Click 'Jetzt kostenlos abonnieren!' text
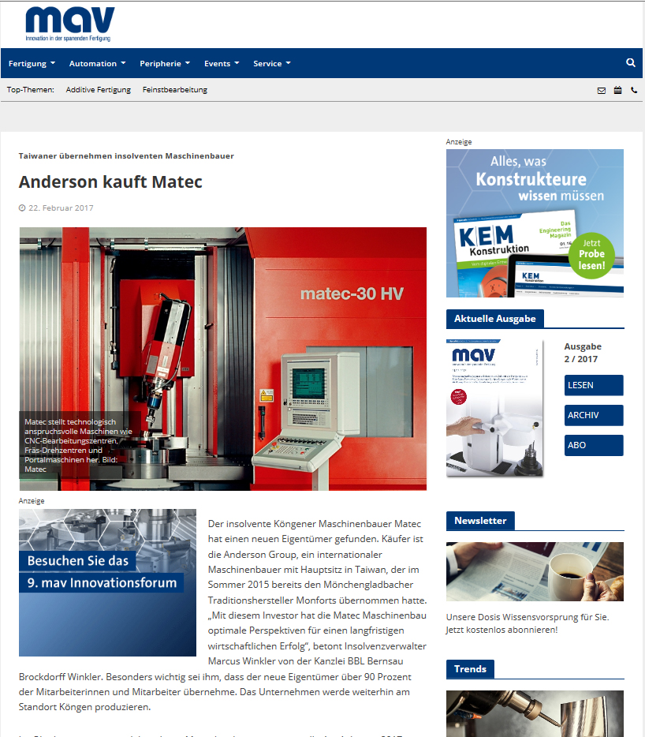The image size is (645, 737). [501, 630]
